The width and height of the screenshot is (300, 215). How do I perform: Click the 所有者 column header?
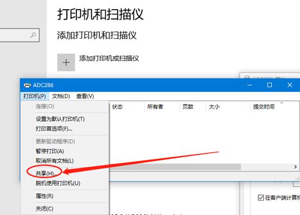(x=155, y=107)
